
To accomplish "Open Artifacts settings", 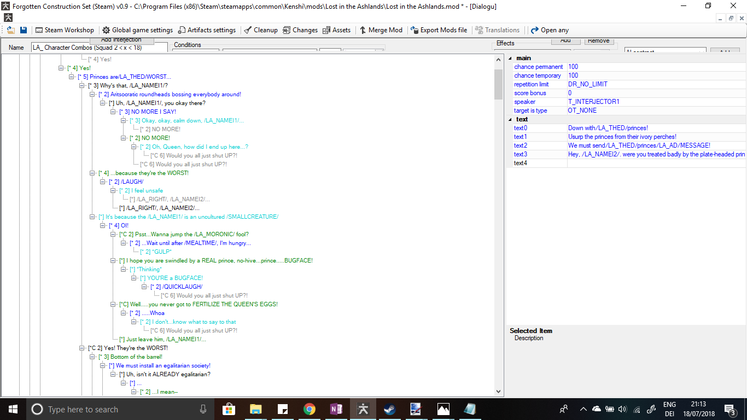I will pyautogui.click(x=207, y=30).
